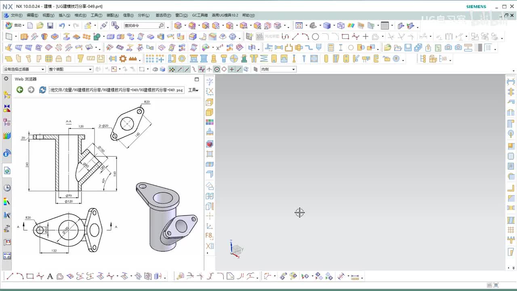Open the 工具 browser tools button

tap(193, 90)
